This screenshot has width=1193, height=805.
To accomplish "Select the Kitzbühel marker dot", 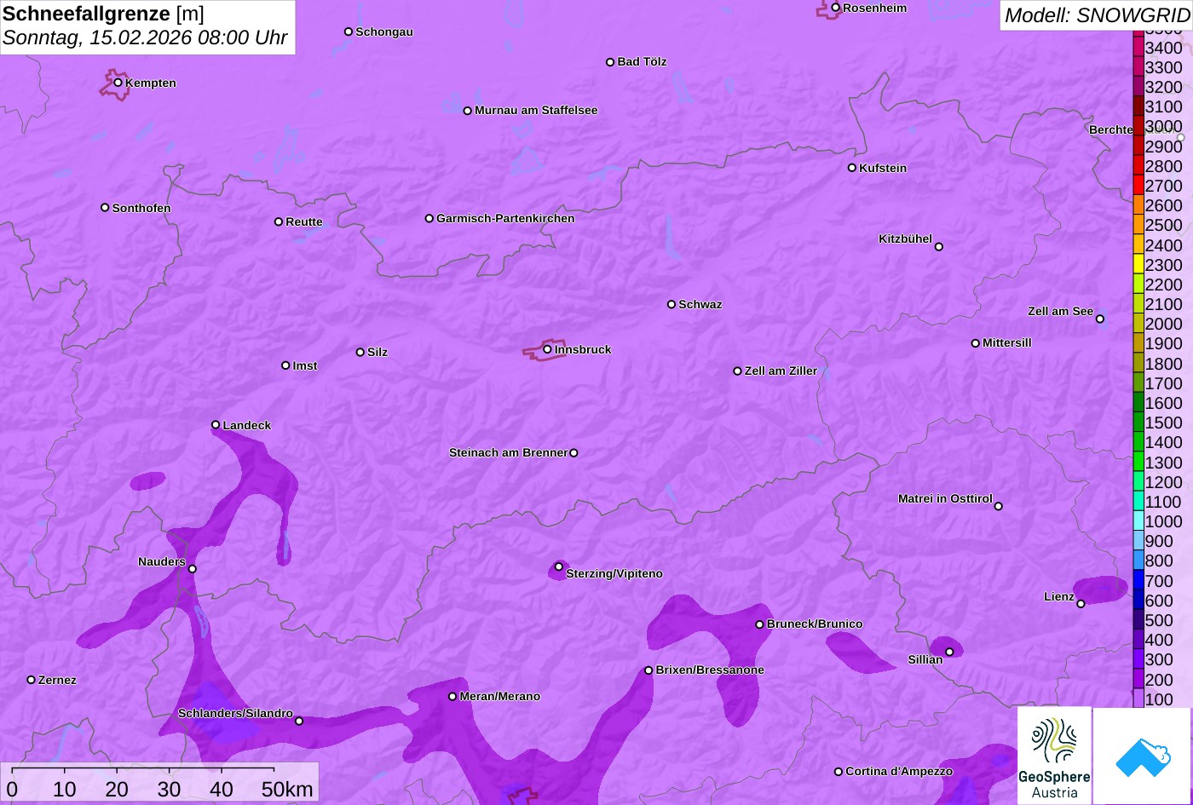I will tap(939, 247).
